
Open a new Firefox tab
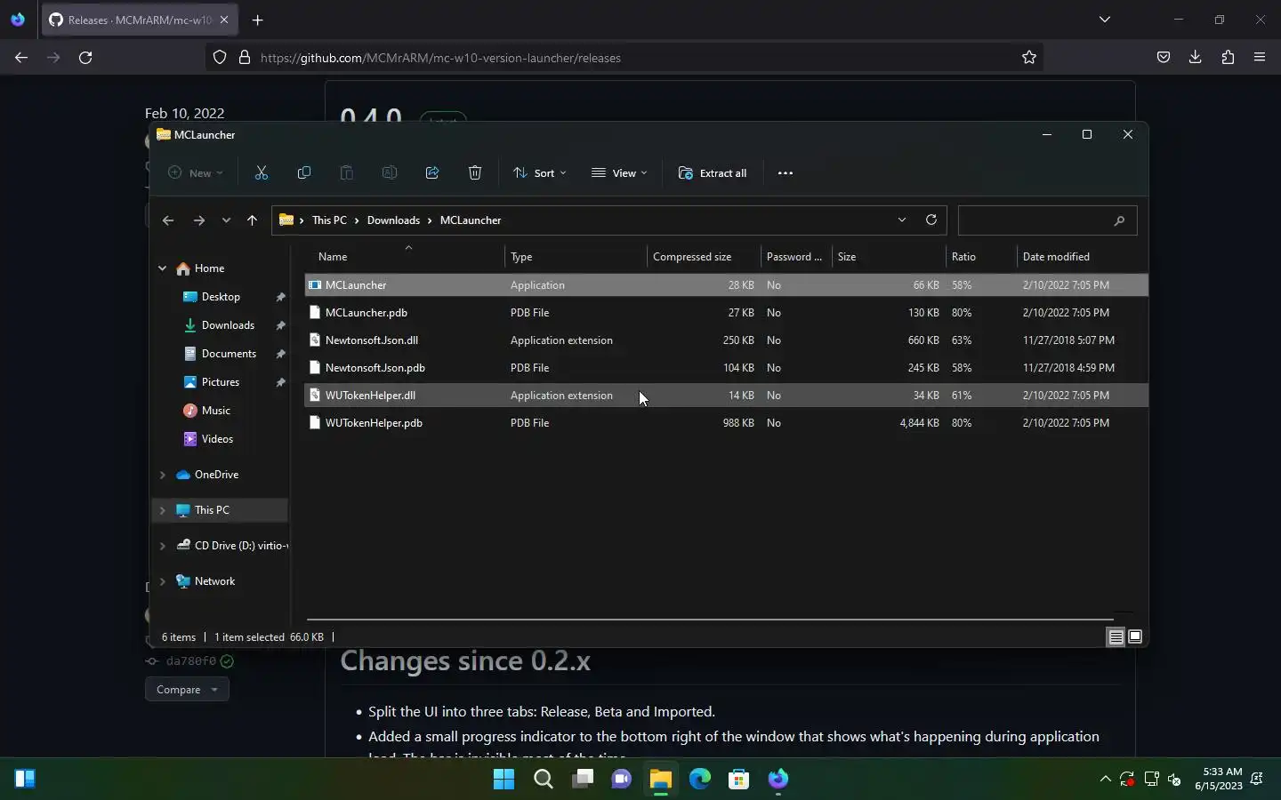[x=258, y=20]
